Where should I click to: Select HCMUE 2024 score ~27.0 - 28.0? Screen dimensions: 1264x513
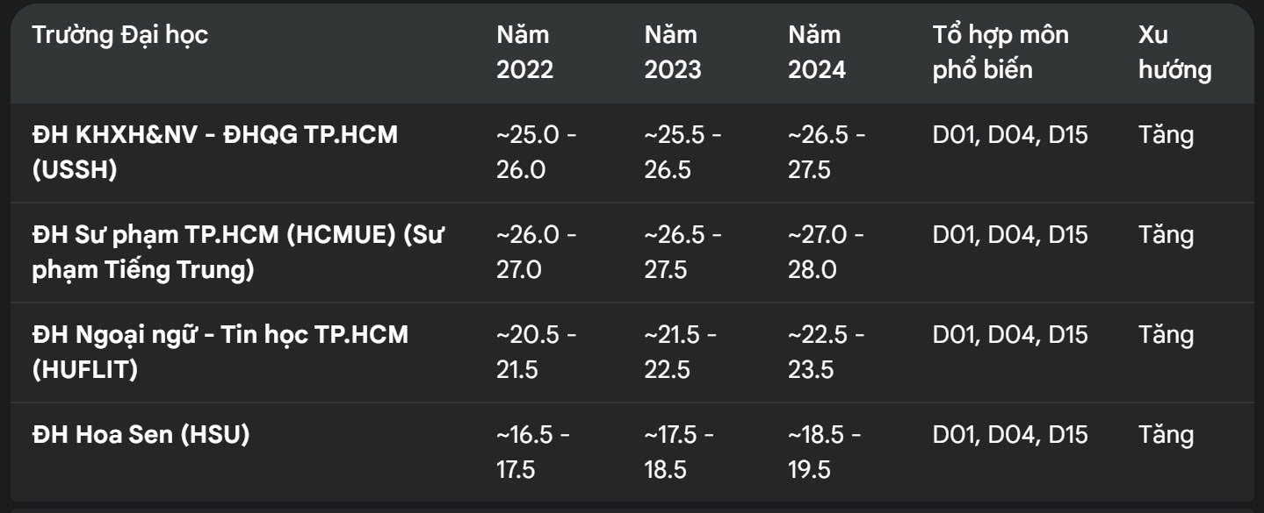[x=827, y=253]
